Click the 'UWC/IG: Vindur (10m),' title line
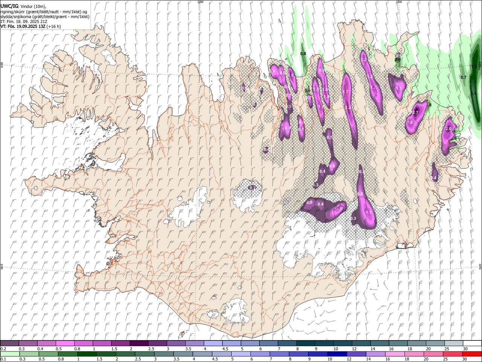 (23, 6)
